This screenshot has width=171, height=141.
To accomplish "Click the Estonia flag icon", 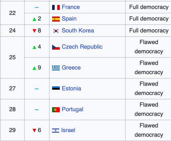I will [x=56, y=89].
